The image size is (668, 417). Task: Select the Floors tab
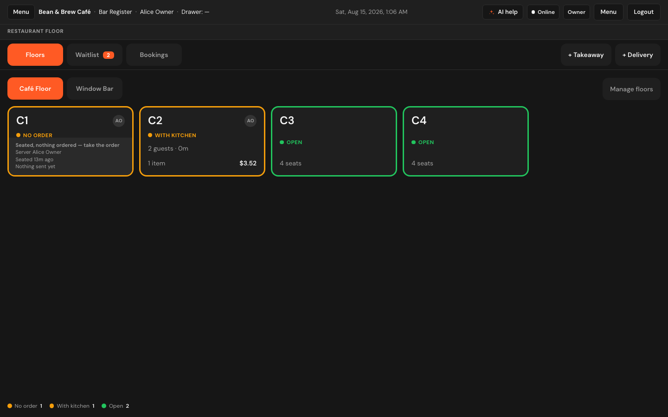point(35,55)
